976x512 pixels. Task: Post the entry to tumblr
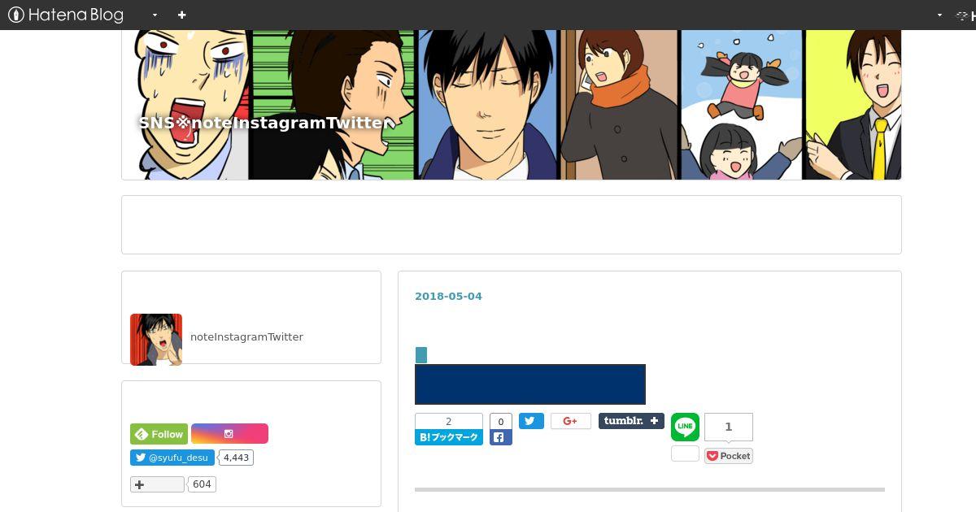[631, 421]
